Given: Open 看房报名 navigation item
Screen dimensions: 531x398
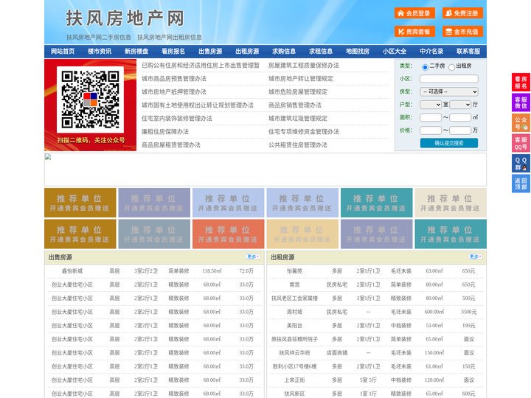Looking at the screenshot, I should click(173, 52).
